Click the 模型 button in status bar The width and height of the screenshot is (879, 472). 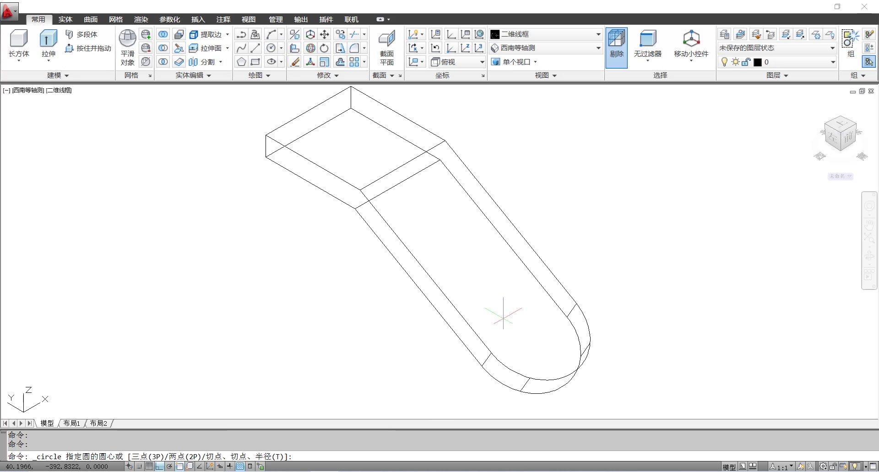pyautogui.click(x=729, y=467)
